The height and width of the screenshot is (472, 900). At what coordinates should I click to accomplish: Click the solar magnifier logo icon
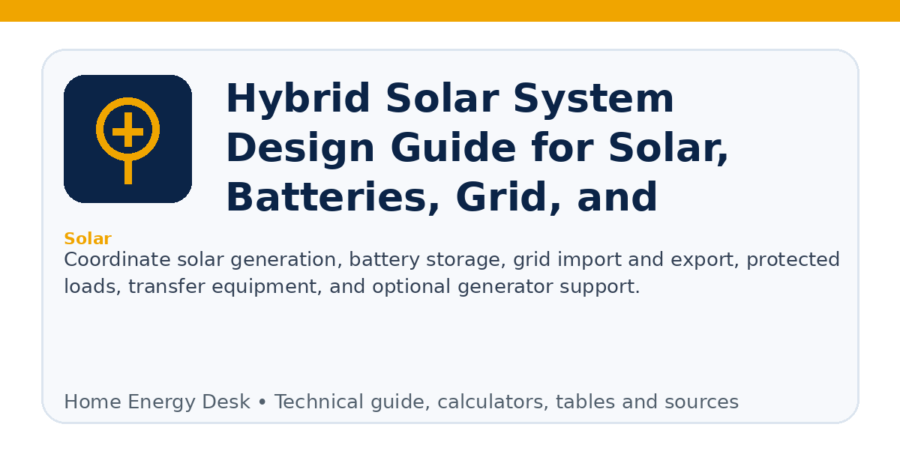point(127,139)
